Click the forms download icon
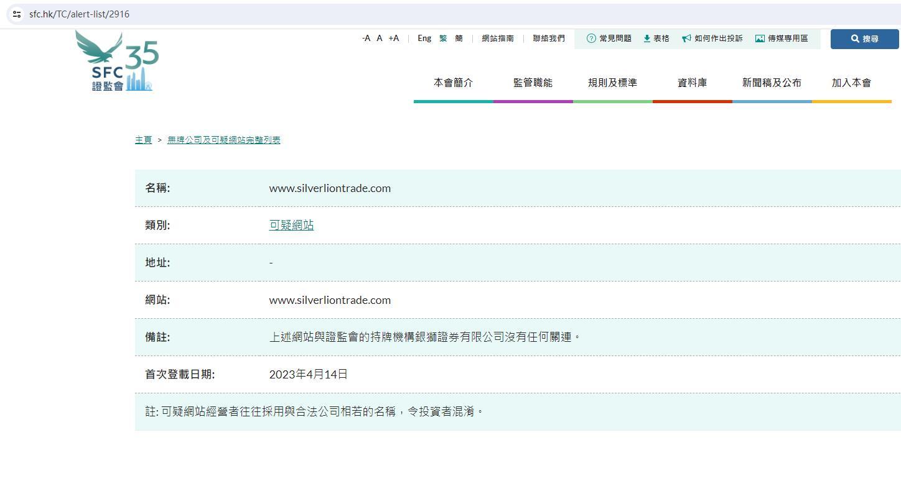This screenshot has height=481, width=901. point(647,39)
